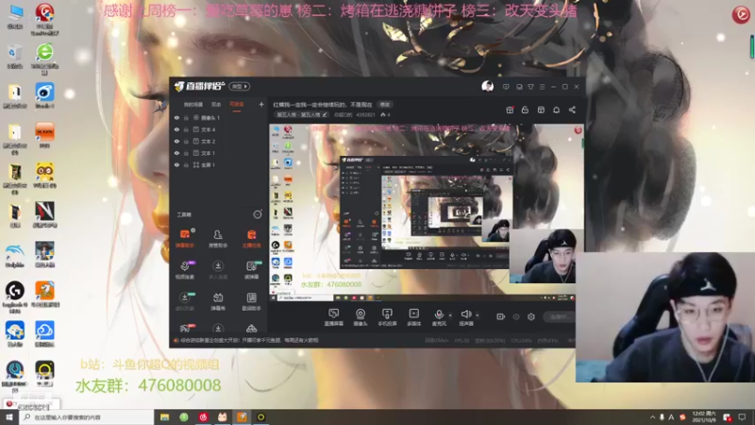Add a 多媒体 media source

point(413,317)
